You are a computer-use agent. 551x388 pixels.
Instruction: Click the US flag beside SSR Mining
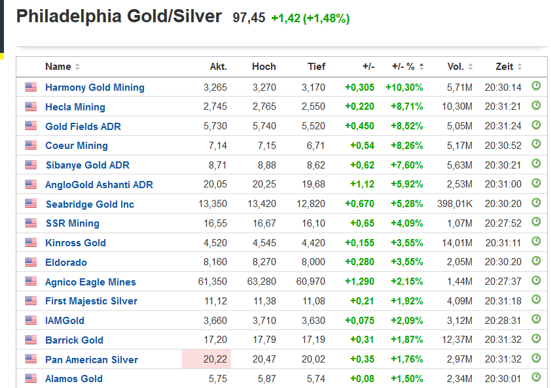31,223
